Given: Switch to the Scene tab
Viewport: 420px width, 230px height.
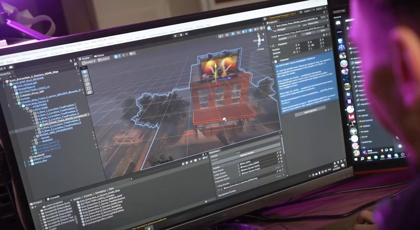Looking at the screenshot, I should click(84, 58).
